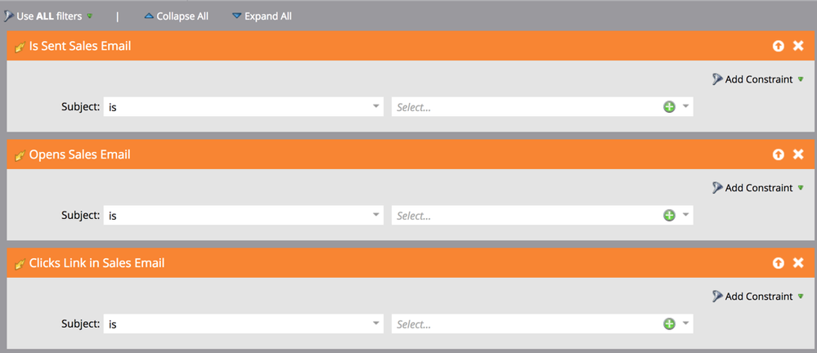This screenshot has width=817, height=353.
Task: Remove the Opens Sales Email filter
Action: (797, 154)
